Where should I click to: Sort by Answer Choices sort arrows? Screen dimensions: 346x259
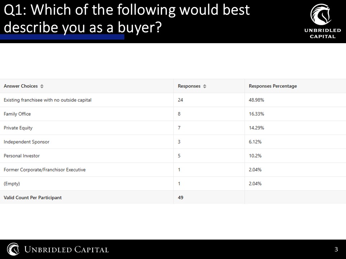click(42, 86)
